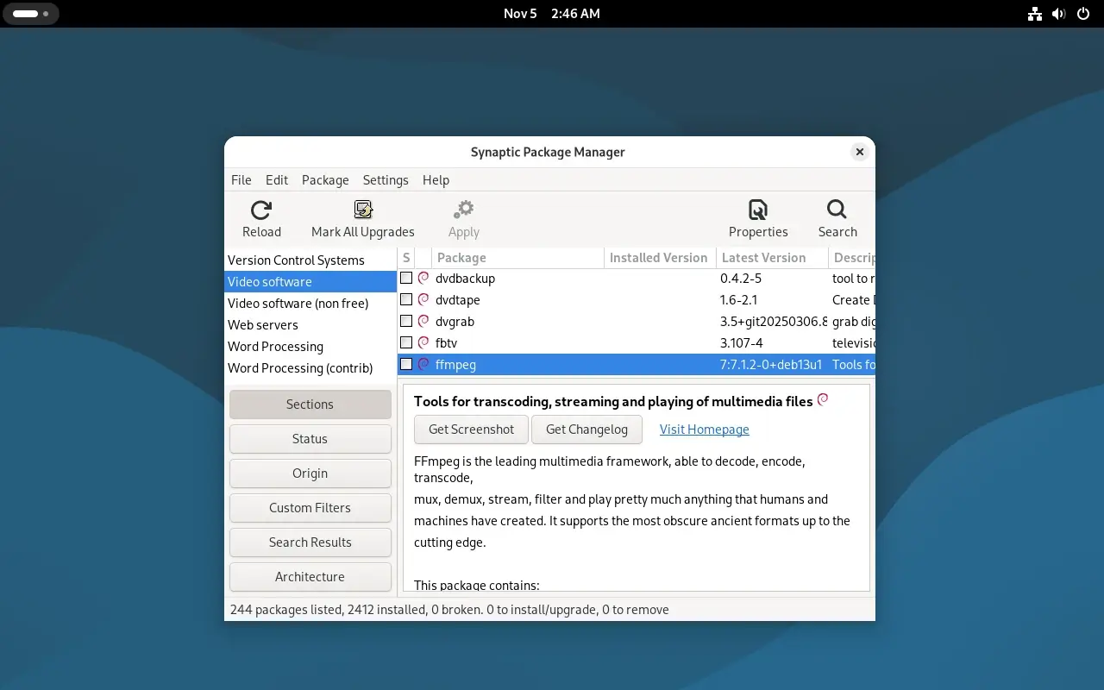
Task: Switch to the Custom Filters view
Action: [x=310, y=507]
